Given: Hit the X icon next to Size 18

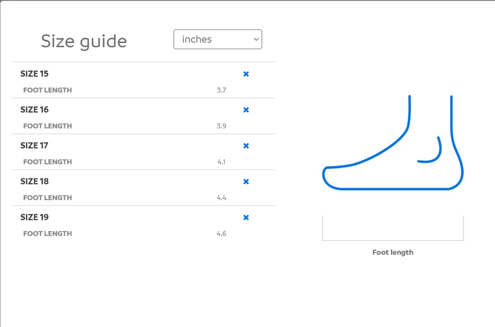Looking at the screenshot, I should 246,182.
